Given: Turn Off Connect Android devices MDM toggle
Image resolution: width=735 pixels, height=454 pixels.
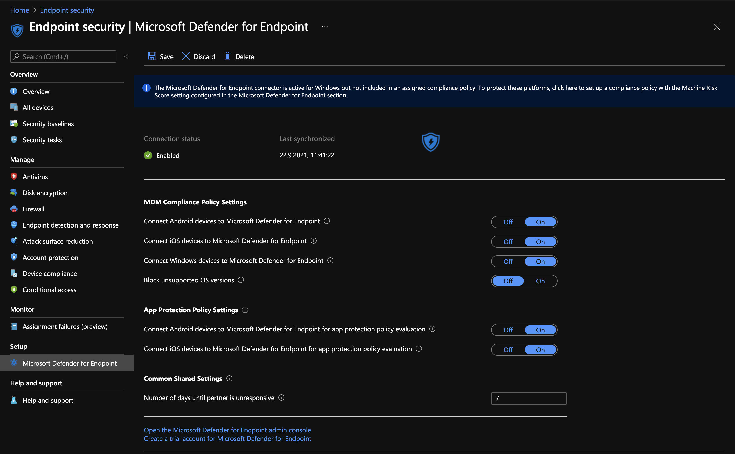Looking at the screenshot, I should click(508, 222).
